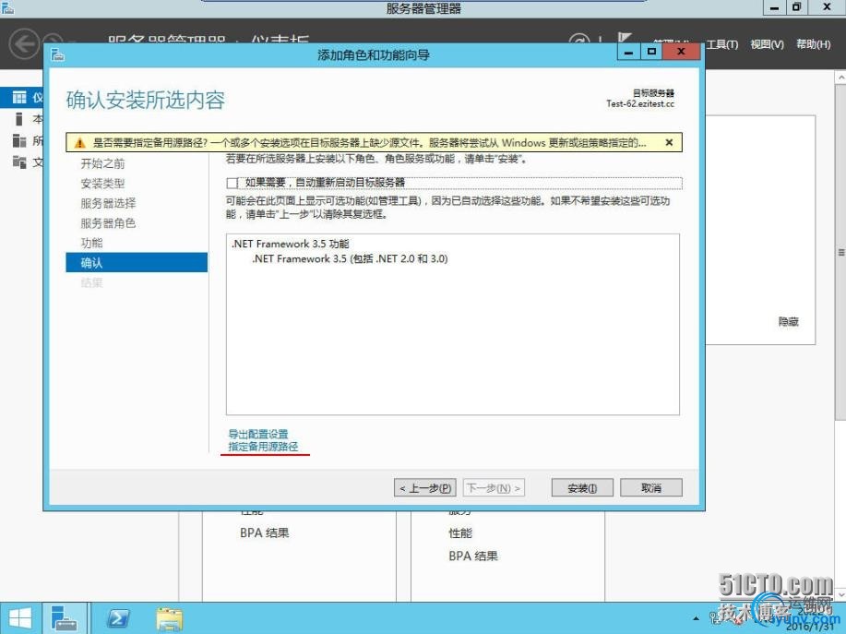Click the left BPA 结果 entry in Server Manager
Viewport: 846px width, 634px height.
click(265, 533)
